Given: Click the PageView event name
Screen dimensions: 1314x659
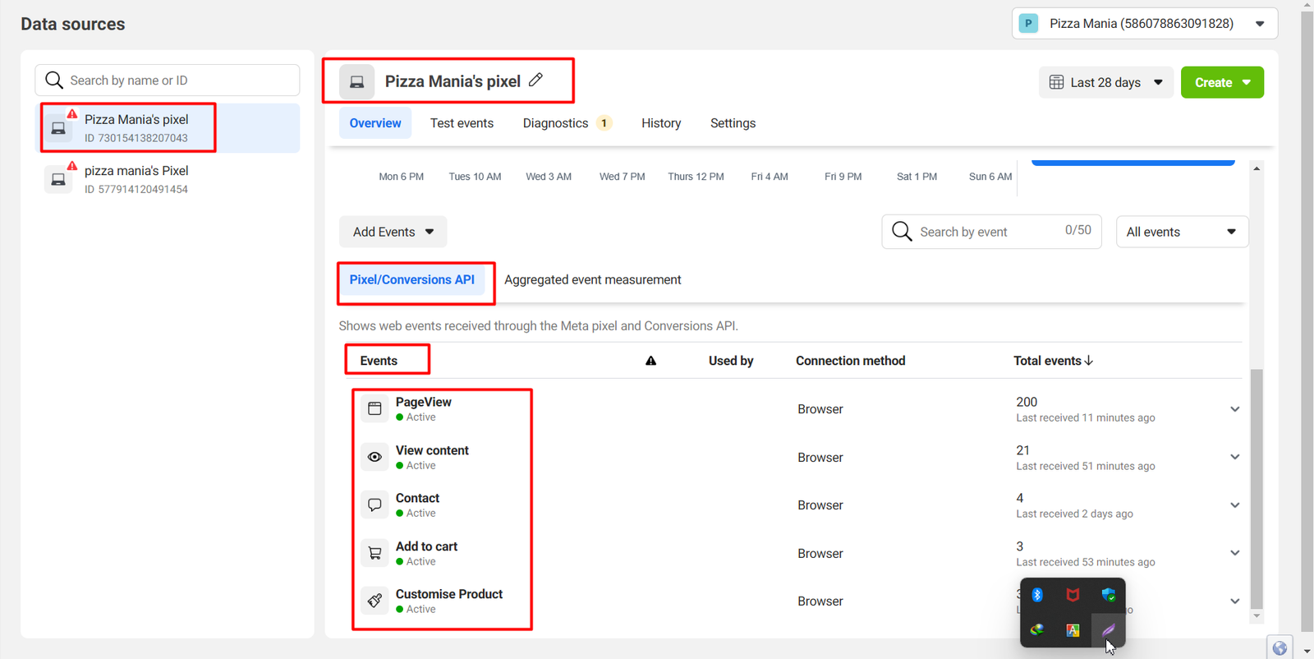Looking at the screenshot, I should pos(424,402).
